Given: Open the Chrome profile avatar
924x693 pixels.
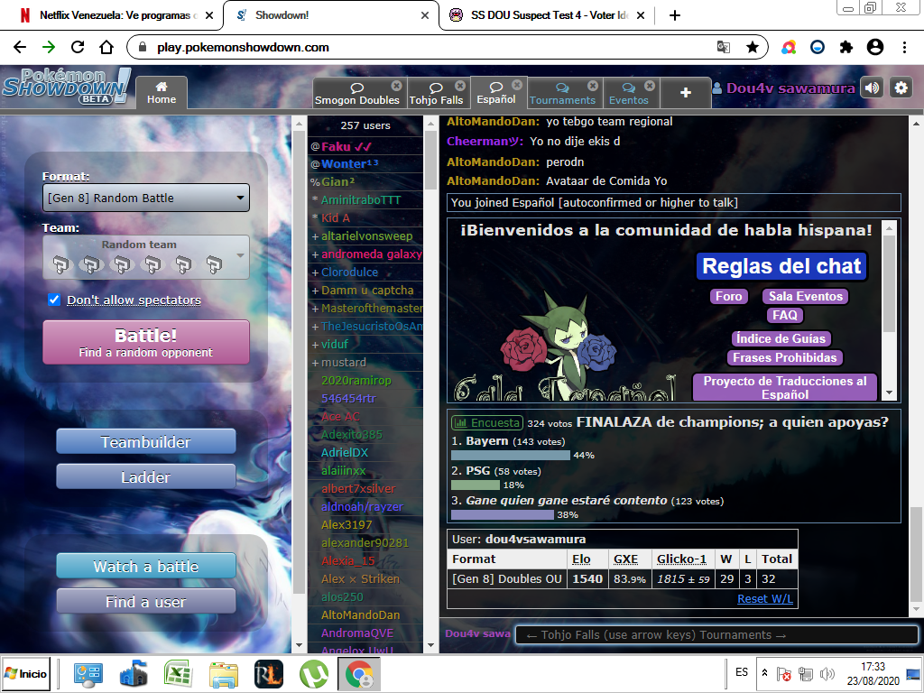Looking at the screenshot, I should (875, 47).
